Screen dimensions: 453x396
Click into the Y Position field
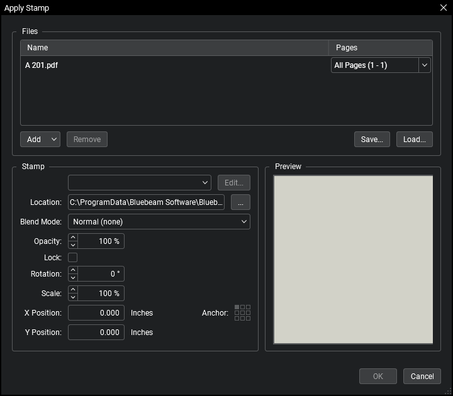pos(96,332)
